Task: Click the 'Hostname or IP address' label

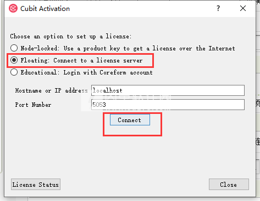Action: (x=51, y=90)
